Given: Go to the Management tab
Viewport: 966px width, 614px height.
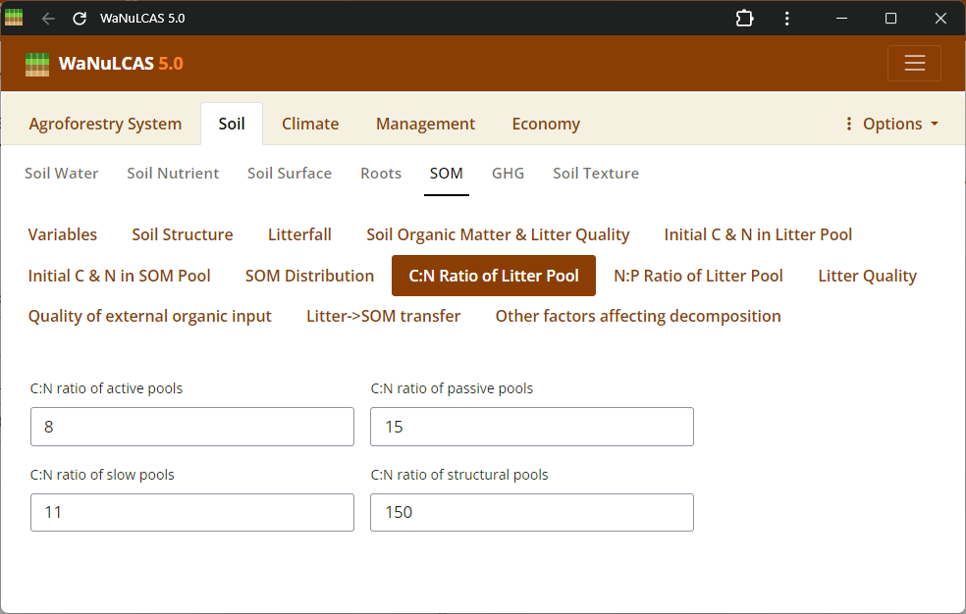Looking at the screenshot, I should (425, 124).
